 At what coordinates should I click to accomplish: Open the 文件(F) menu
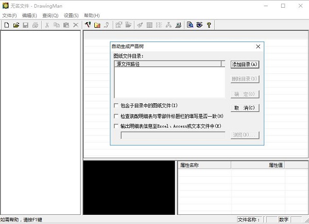(x=10, y=15)
